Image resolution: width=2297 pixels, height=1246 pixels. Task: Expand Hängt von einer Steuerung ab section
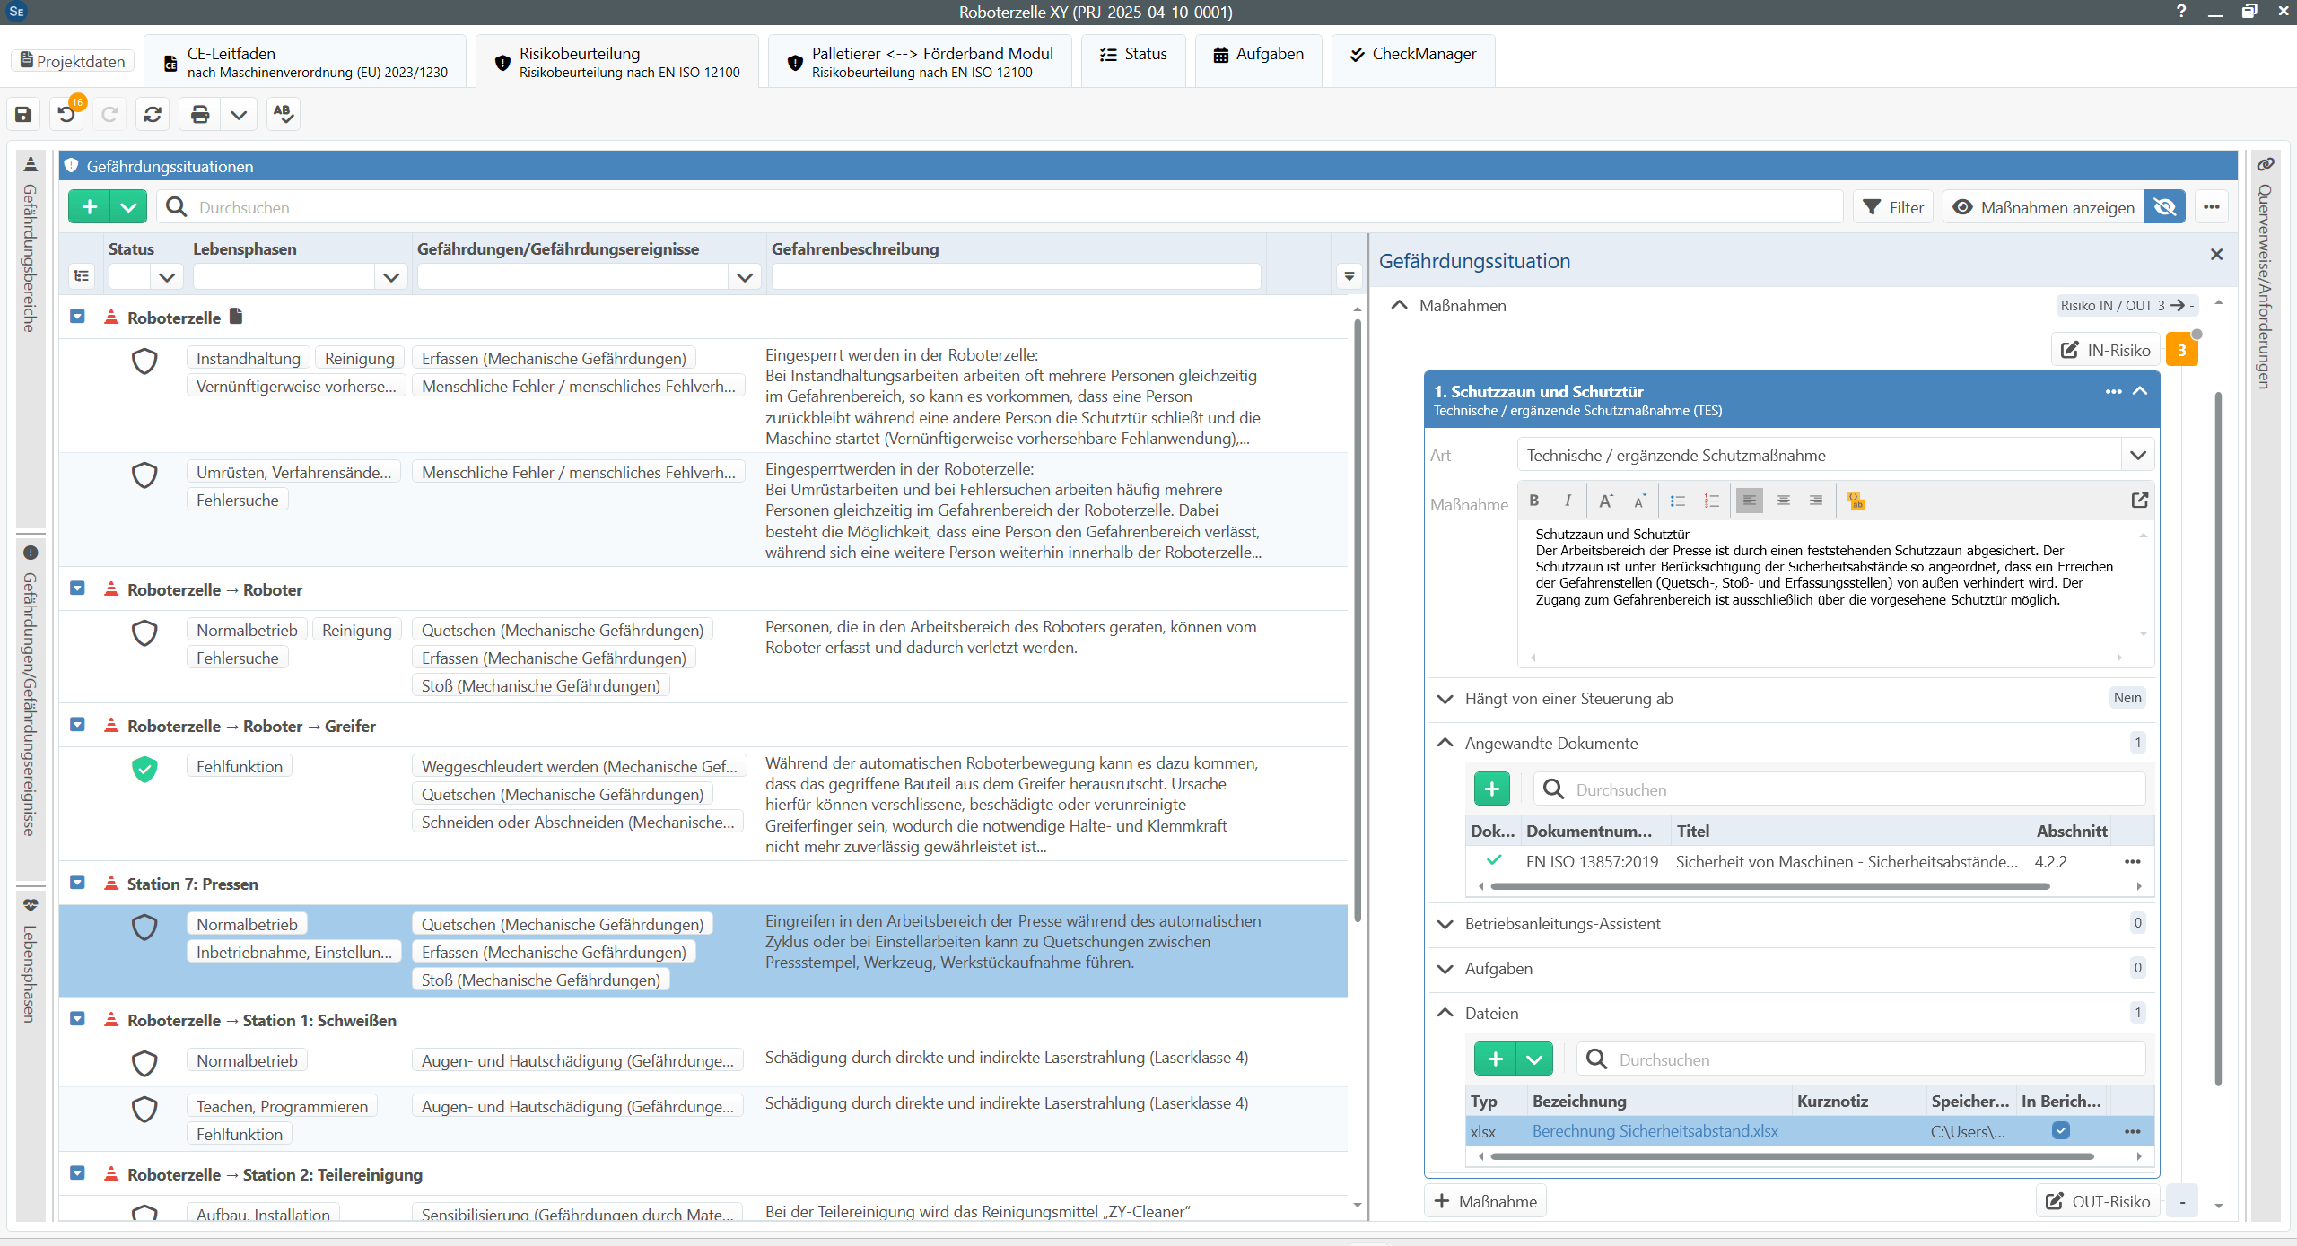click(1445, 698)
